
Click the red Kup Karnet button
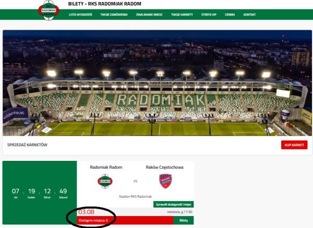coord(294,145)
